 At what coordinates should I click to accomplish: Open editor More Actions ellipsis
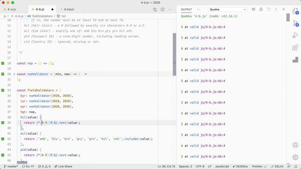tap(170, 9)
